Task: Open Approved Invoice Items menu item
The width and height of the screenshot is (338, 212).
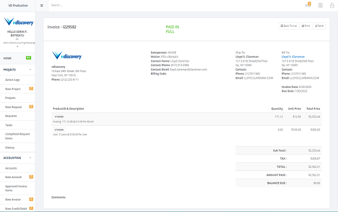Action: click(16, 188)
